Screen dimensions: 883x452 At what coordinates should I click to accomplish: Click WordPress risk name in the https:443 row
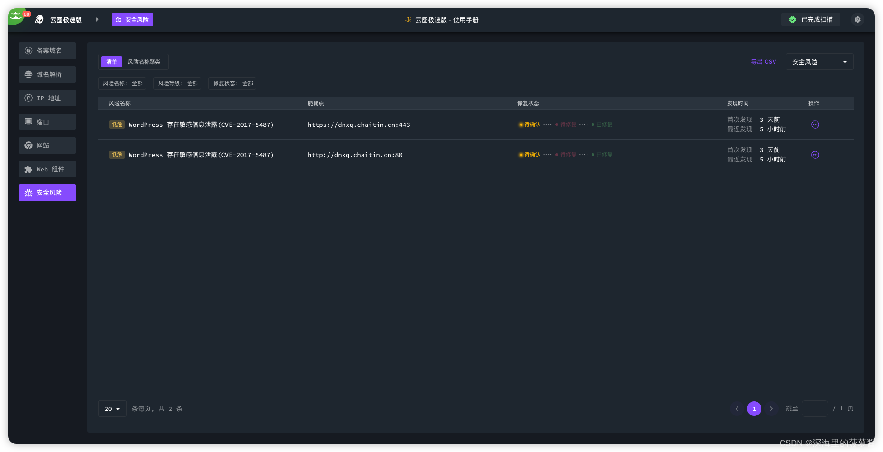(201, 125)
